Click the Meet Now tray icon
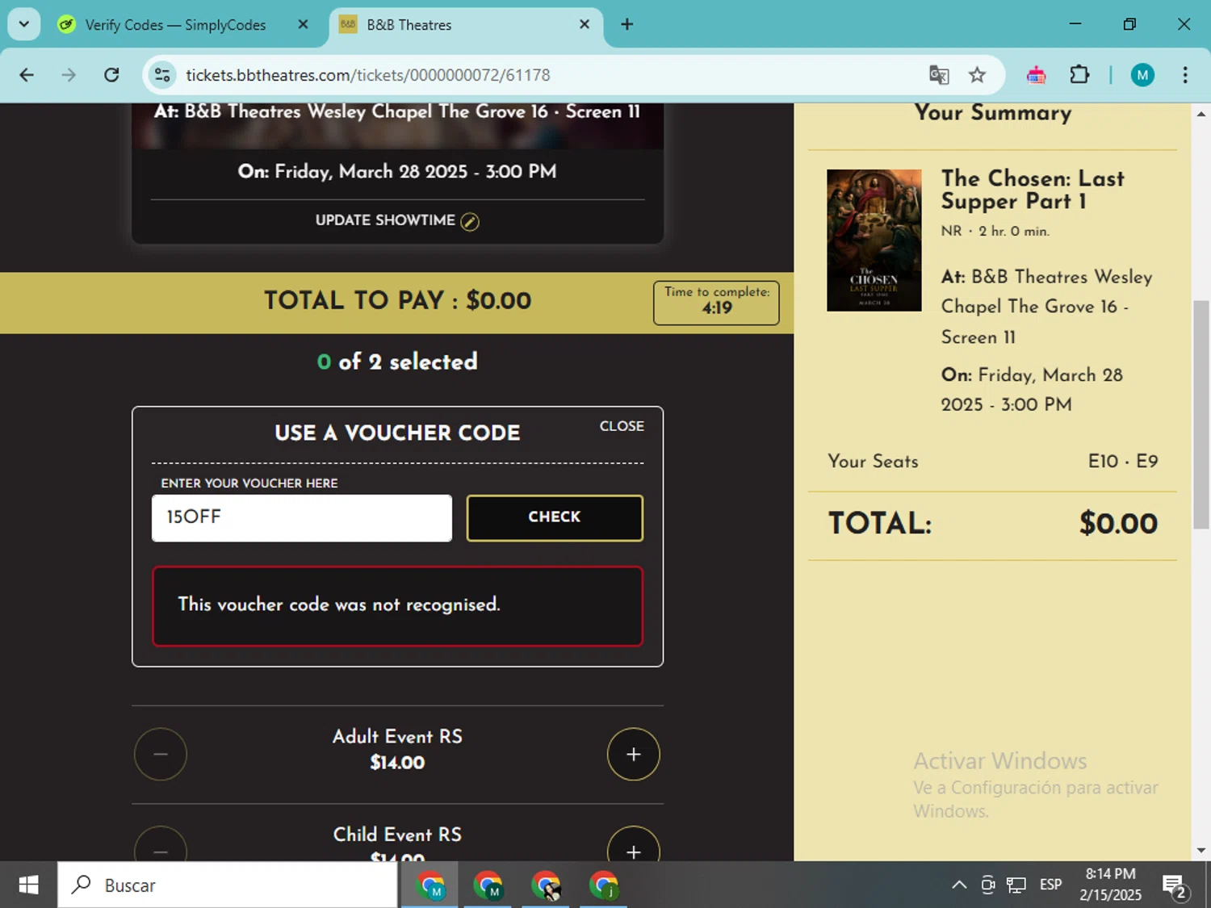Viewport: 1211px width, 908px height. pyautogui.click(x=987, y=885)
